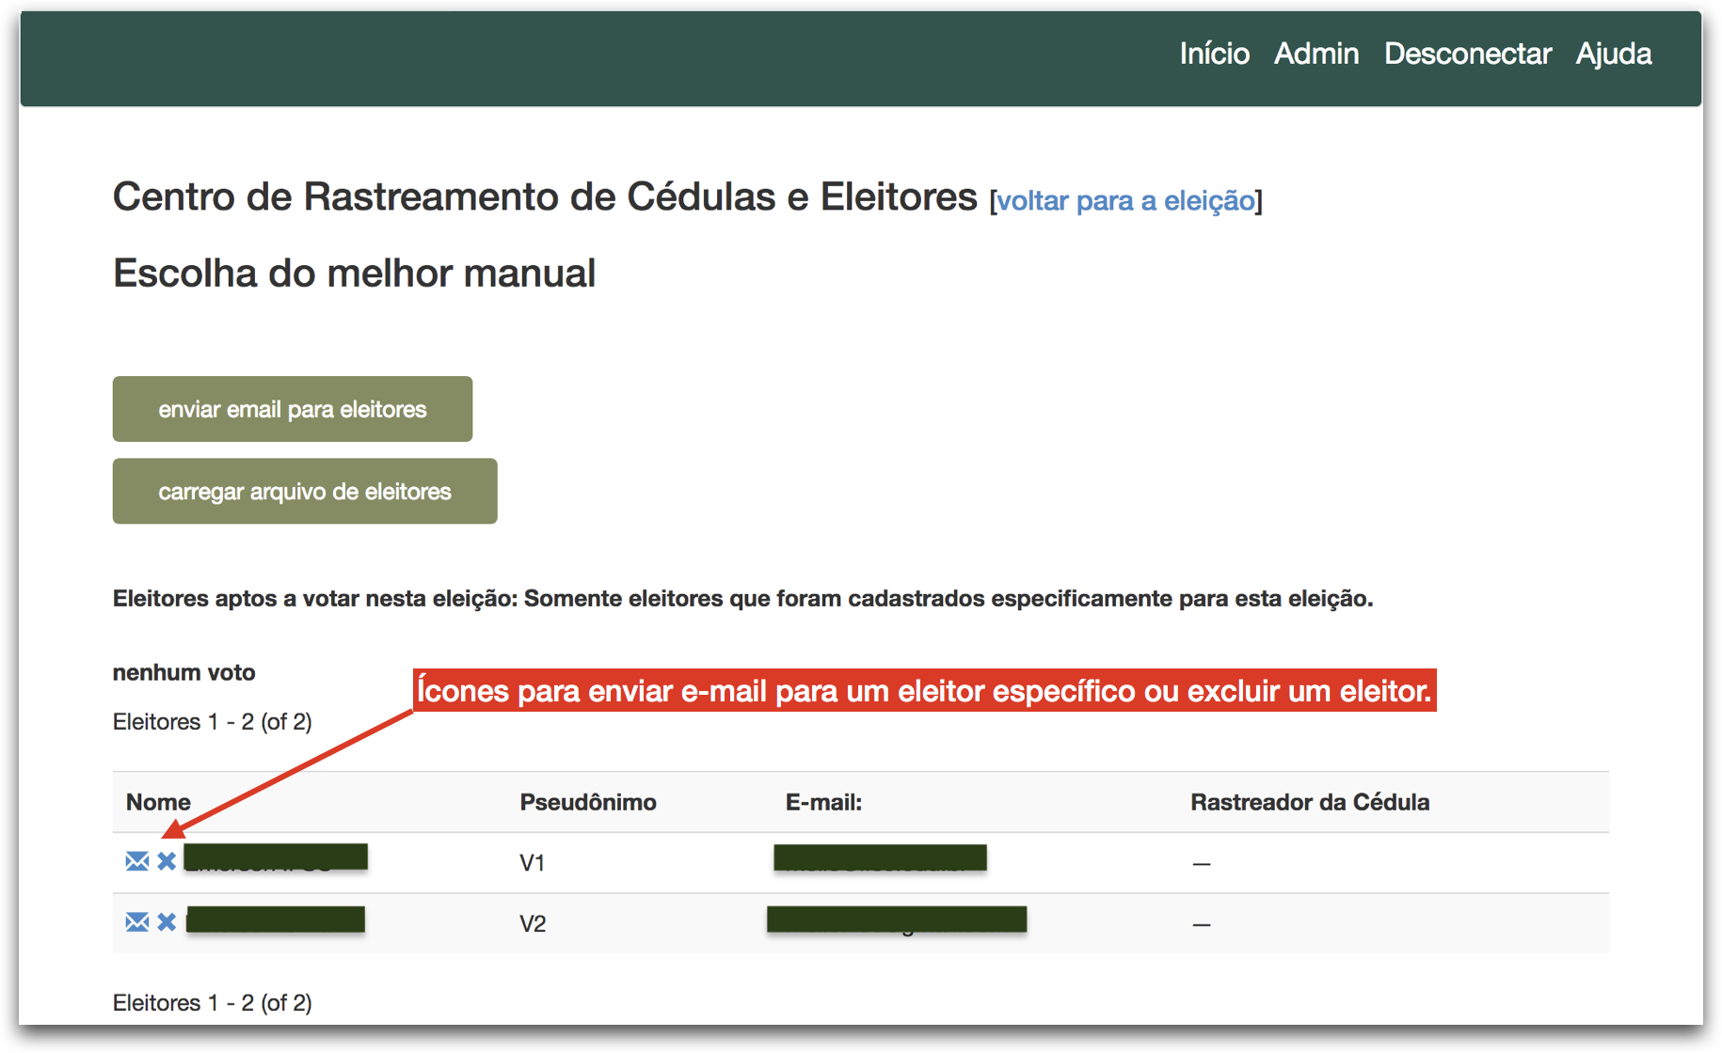This screenshot has width=1722, height=1053.
Task: Click the delete X icon for voter V1
Action: pyautogui.click(x=167, y=861)
